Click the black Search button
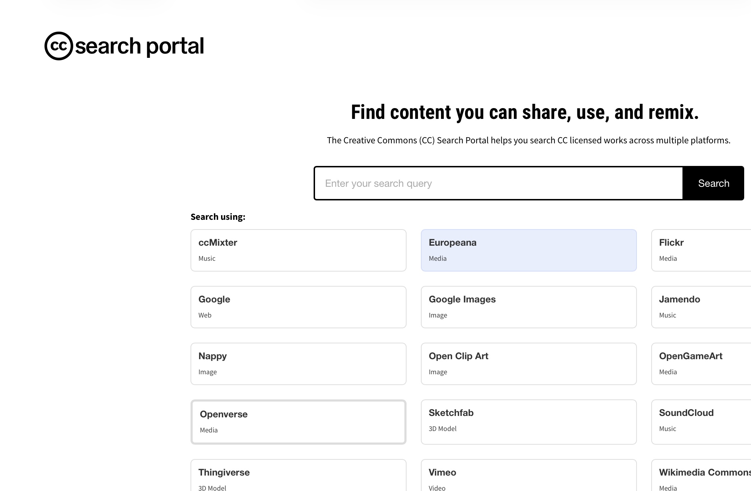Viewport: 751px width, 491px height. click(713, 183)
